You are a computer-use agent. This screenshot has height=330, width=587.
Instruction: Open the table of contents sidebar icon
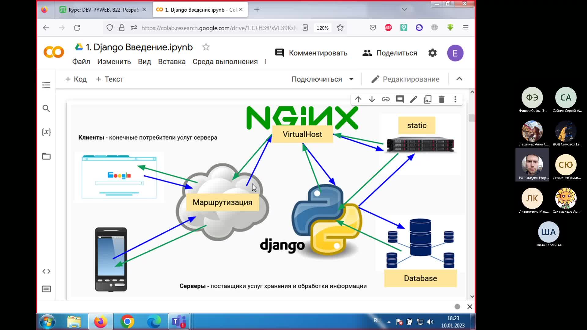[x=46, y=85]
